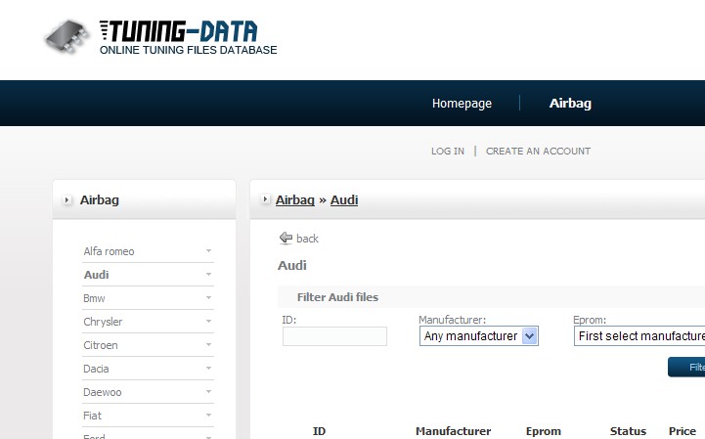Click the back arrow icon
Image resolution: width=705 pixels, height=439 pixels.
(x=286, y=238)
